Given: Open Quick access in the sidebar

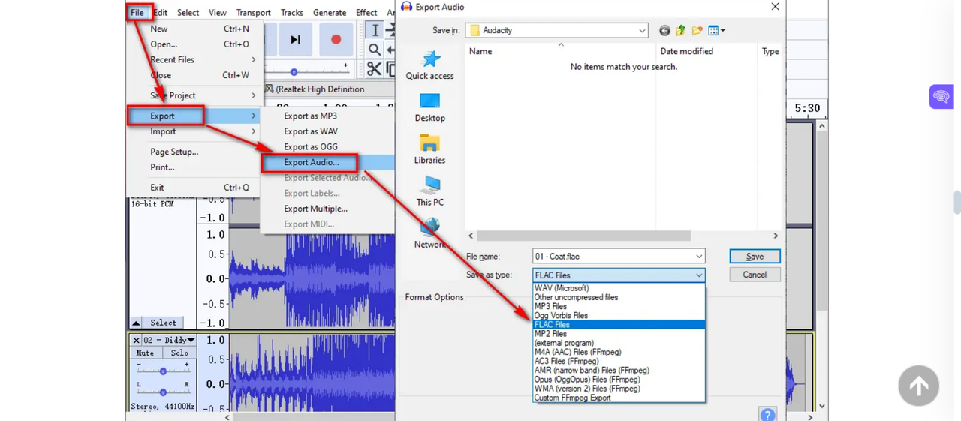Looking at the screenshot, I should tap(429, 65).
